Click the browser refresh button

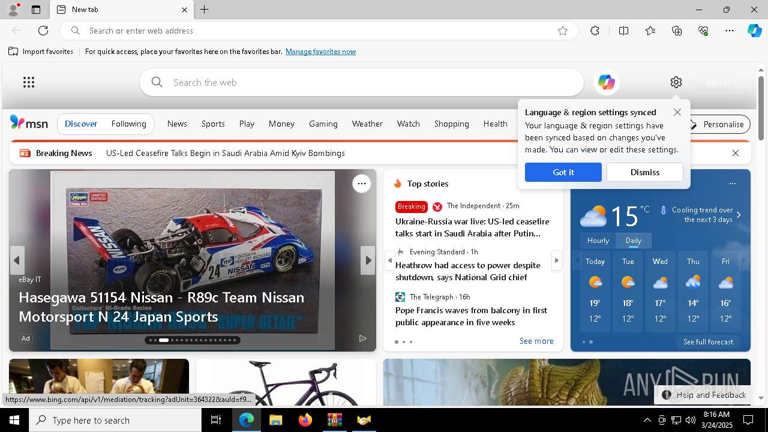(43, 31)
